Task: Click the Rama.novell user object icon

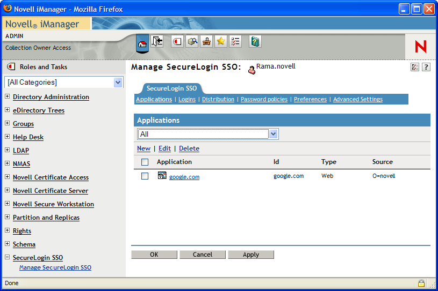Action: click(252, 70)
